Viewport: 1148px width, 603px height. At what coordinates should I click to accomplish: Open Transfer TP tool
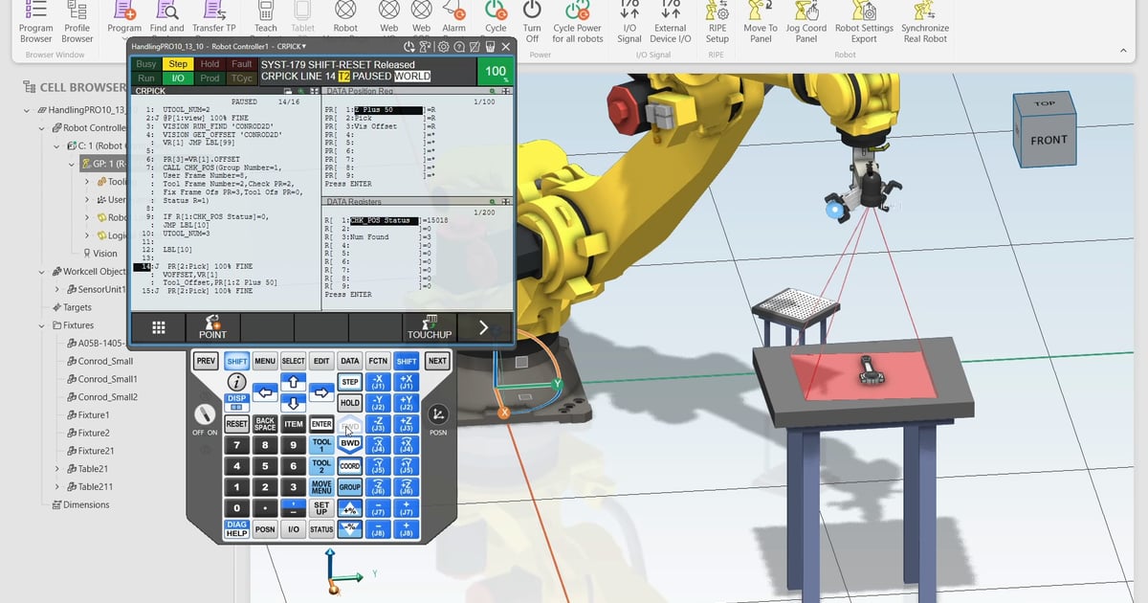(214, 17)
